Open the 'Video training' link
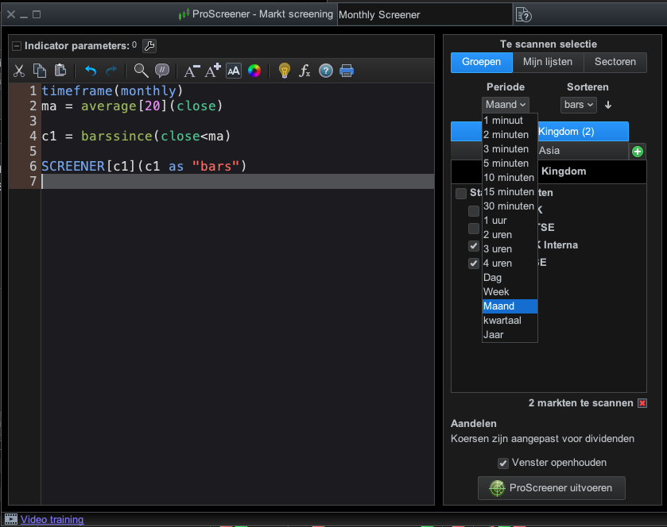Image resolution: width=667 pixels, height=527 pixels. point(52,520)
